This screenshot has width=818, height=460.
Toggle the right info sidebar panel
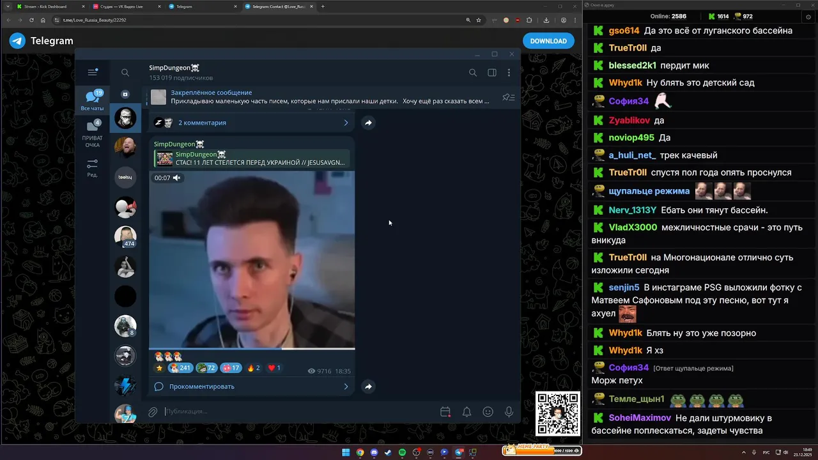click(492, 73)
